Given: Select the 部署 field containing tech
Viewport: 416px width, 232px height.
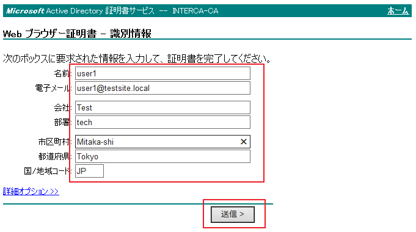Looking at the screenshot, I should 162,122.
